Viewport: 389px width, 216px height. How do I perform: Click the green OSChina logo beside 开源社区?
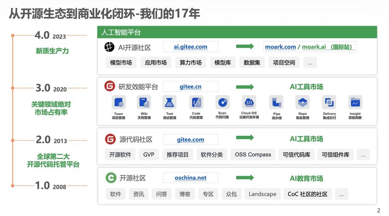111,178
